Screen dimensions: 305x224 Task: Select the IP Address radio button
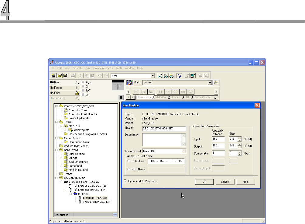point(129,161)
